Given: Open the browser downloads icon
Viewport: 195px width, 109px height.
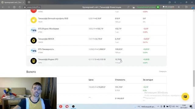Looking at the screenshot, I should click(x=192, y=7).
